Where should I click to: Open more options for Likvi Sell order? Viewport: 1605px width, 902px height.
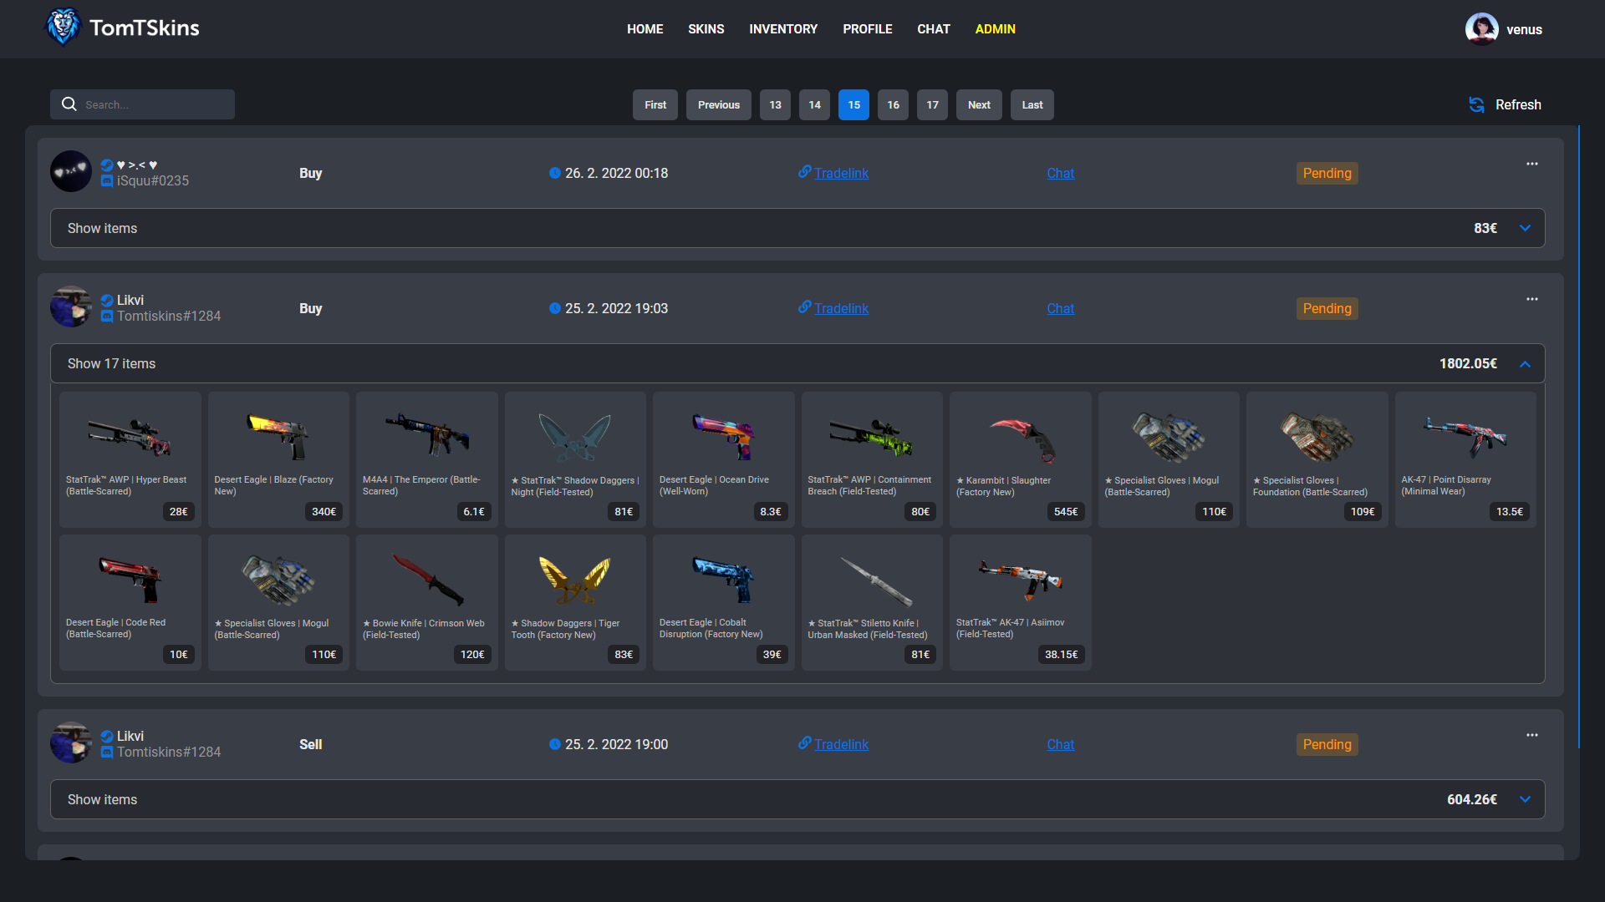(1531, 735)
